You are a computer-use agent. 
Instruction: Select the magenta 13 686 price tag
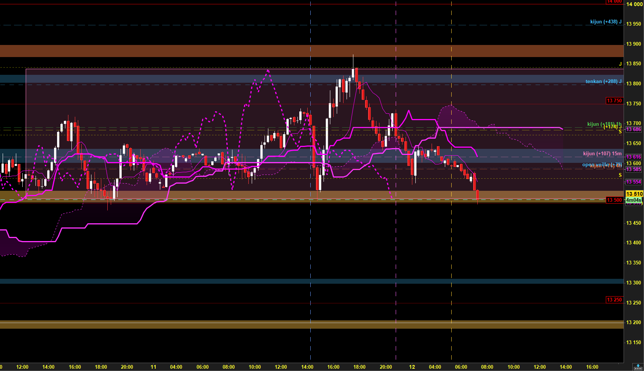[634, 129]
